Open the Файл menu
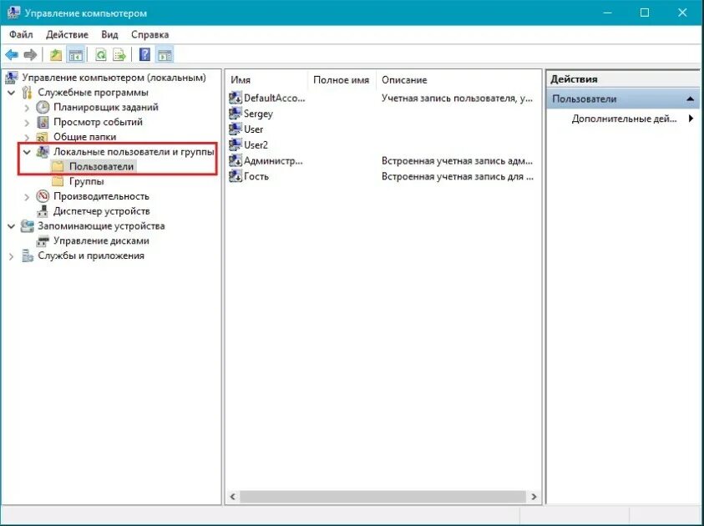 (21, 34)
